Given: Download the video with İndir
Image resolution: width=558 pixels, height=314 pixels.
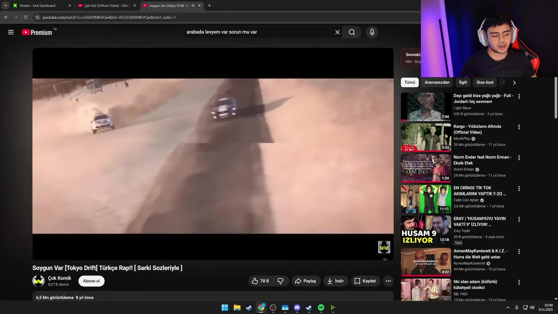Looking at the screenshot, I should click(x=336, y=281).
